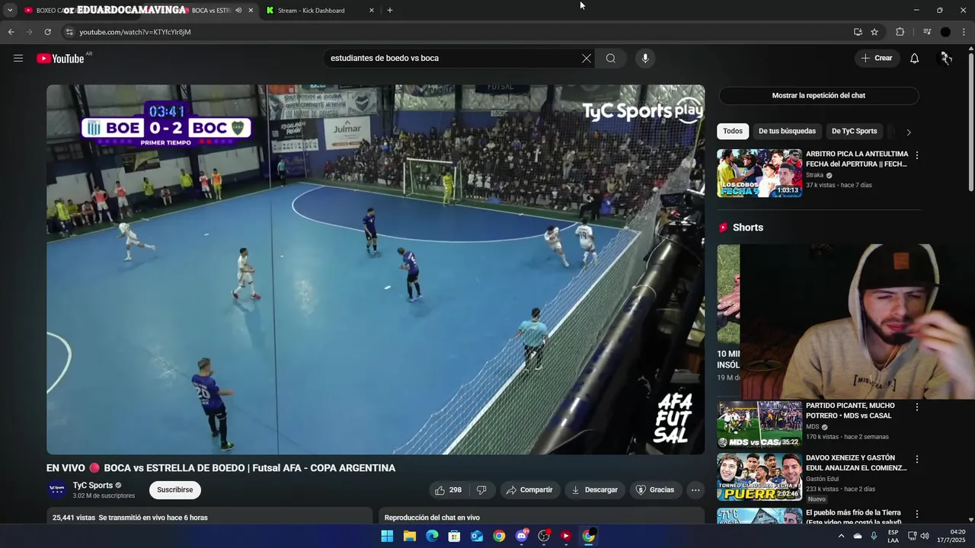Screen dimensions: 975x548
Task: Open File Explorer from taskbar
Action: [409, 536]
